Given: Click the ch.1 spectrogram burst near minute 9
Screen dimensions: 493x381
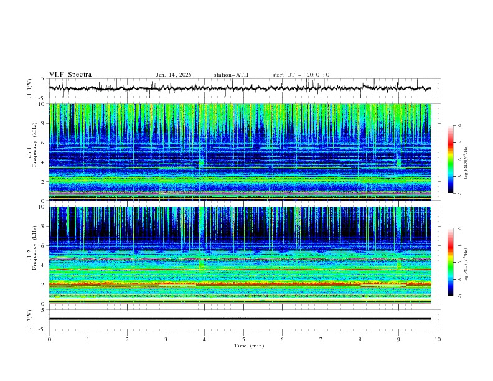Looking at the screenshot, I should pyautogui.click(x=399, y=162).
